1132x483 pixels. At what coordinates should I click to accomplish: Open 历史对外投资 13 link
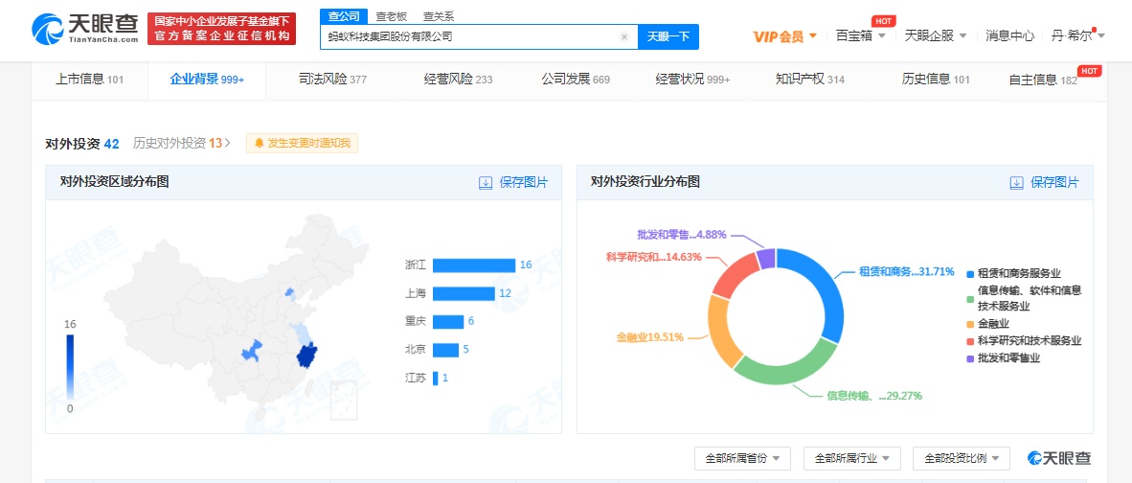[182, 143]
